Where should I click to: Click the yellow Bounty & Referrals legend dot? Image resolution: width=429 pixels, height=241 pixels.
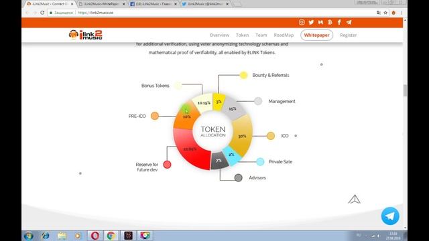[243, 75]
